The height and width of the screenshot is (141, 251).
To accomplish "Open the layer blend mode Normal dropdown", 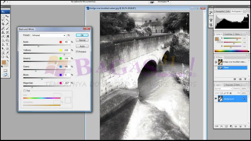I will click(223, 88).
